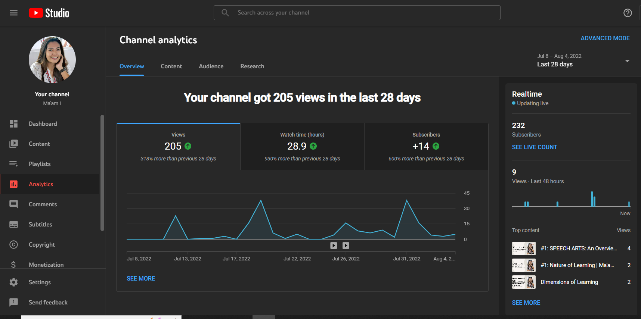
Task: Click the YouTube Studio logo
Action: tap(49, 13)
